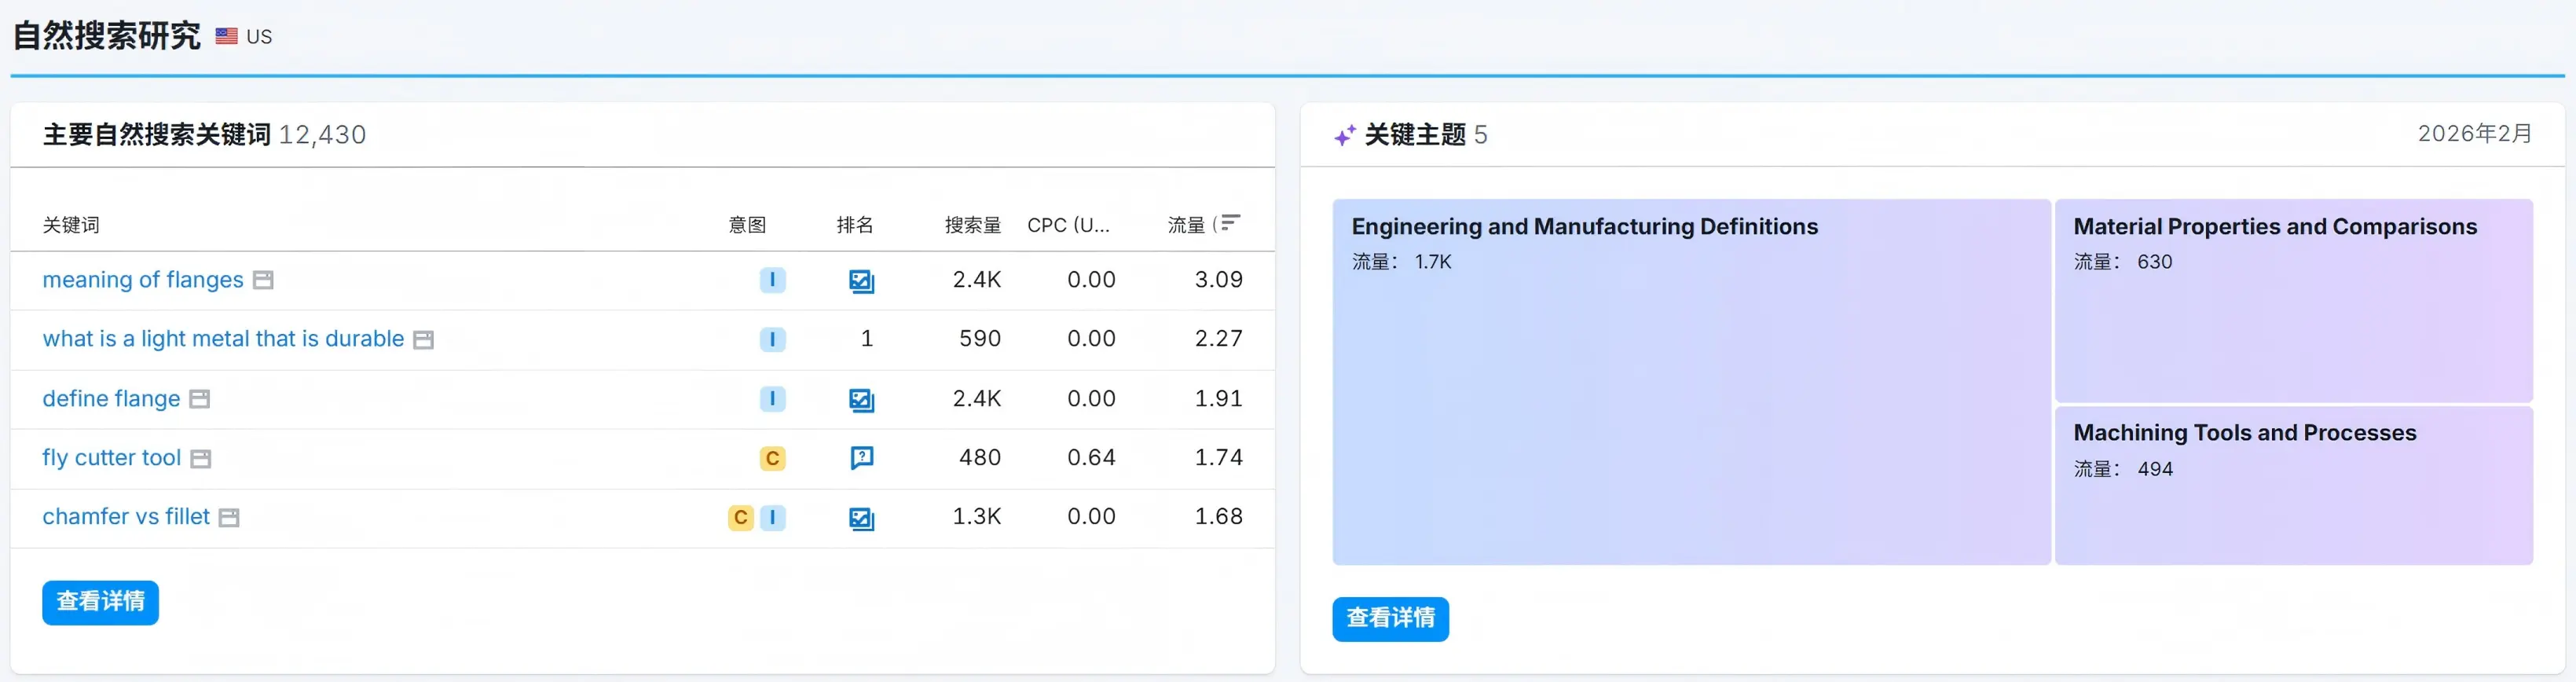2576x682 pixels.
Task: Click the US flag icon
Action: coord(227,36)
